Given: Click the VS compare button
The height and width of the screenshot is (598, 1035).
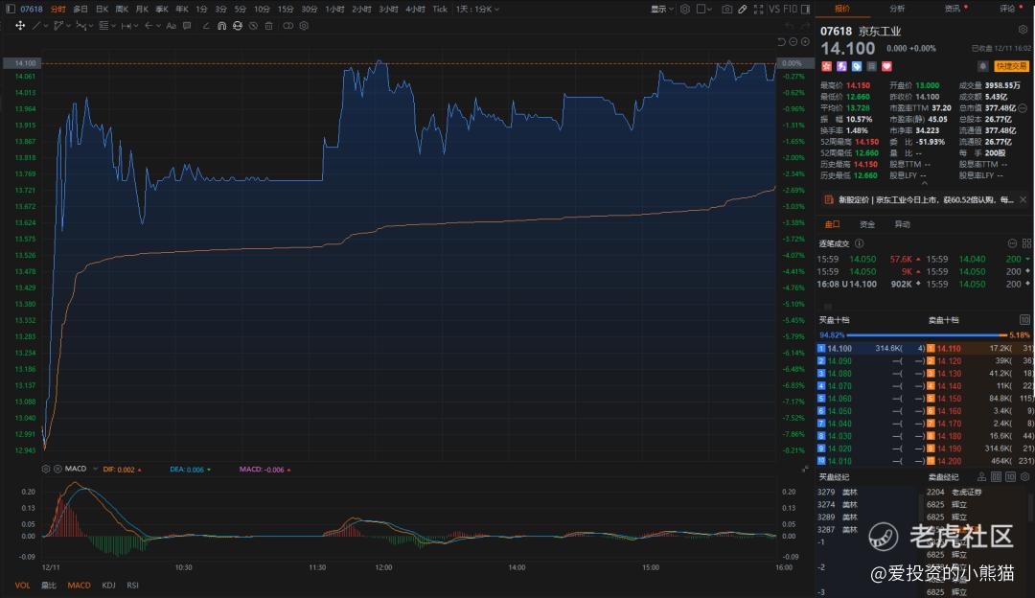Looking at the screenshot, I should 773,10.
